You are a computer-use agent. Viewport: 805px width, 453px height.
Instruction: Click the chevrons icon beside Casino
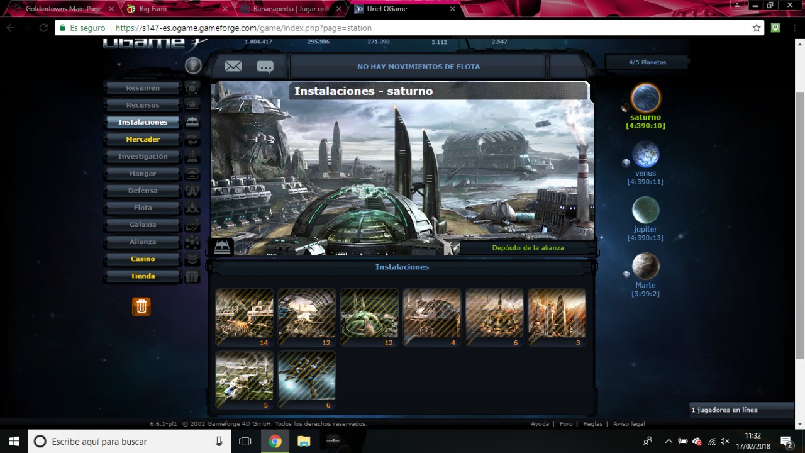point(192,259)
